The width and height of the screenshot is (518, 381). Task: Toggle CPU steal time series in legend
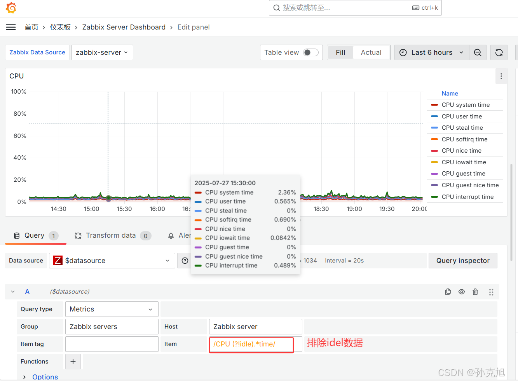coord(462,128)
